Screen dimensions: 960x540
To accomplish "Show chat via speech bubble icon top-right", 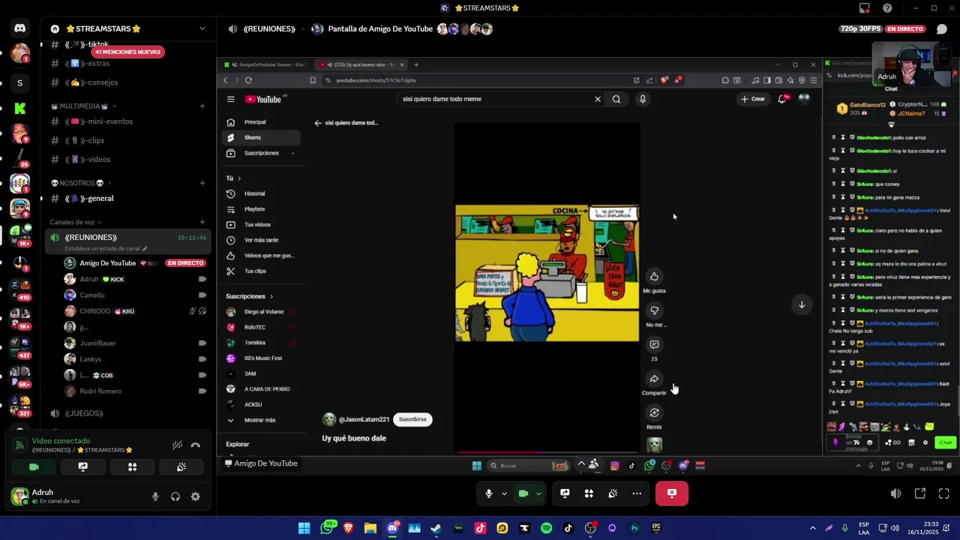I will coord(942,29).
